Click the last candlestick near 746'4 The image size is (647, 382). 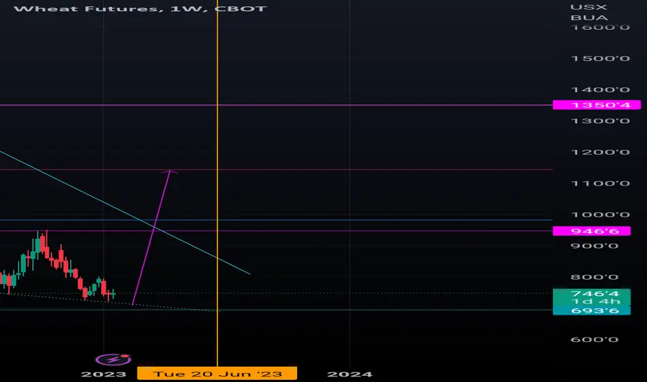(x=113, y=294)
